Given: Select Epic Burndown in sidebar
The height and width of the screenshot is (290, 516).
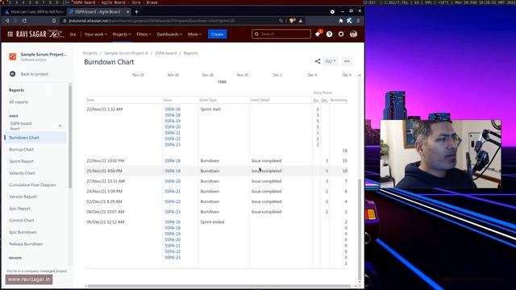Looking at the screenshot, I should click(23, 233).
